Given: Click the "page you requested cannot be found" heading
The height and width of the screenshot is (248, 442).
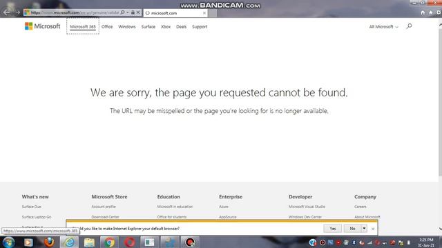Looking at the screenshot, I should tap(219, 92).
